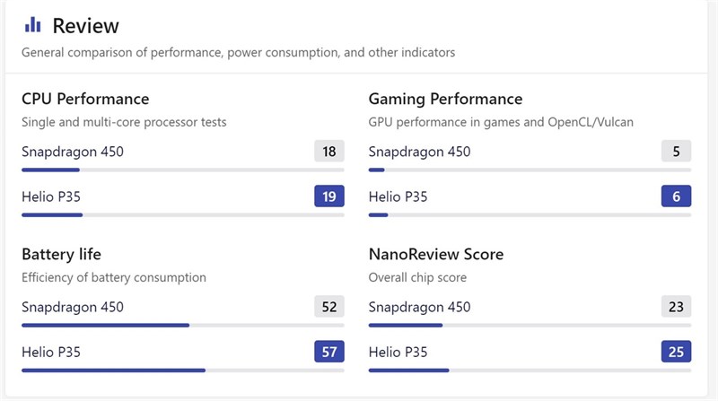Click Snapdragon 450 CPU score badge 18
The width and height of the screenshot is (718, 401).
click(x=329, y=151)
